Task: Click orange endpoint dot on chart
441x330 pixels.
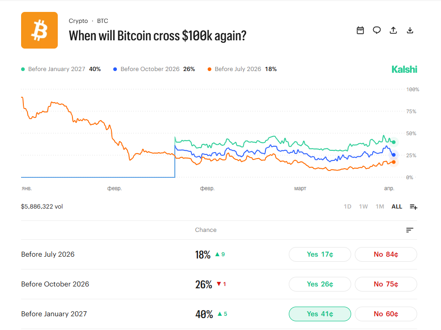Action: click(x=393, y=162)
